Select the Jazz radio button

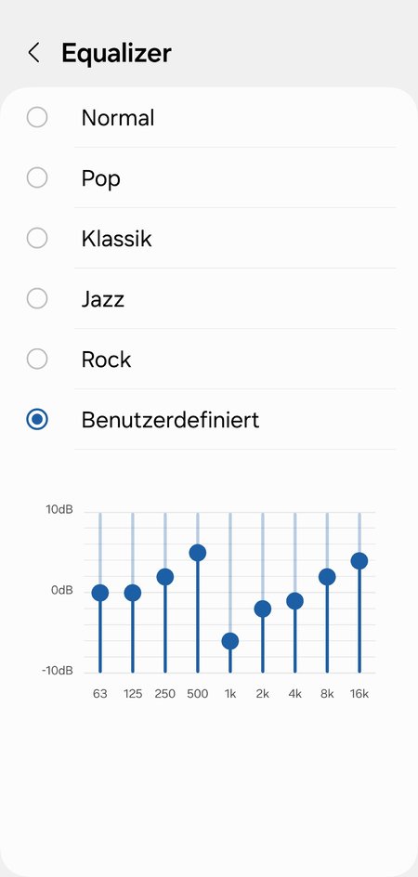tap(37, 298)
